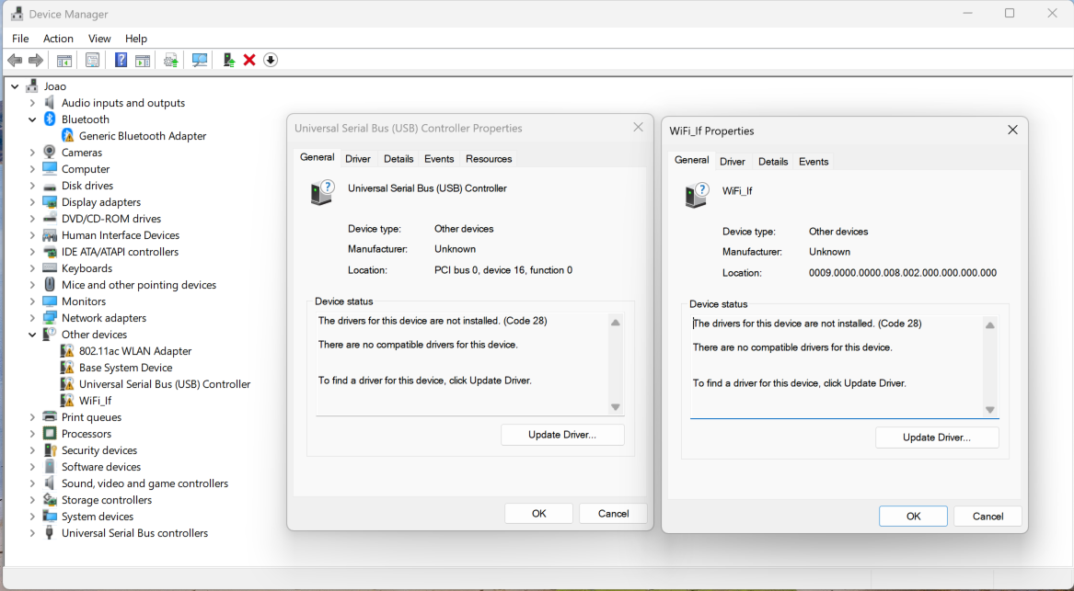
Task: Expand the Network adapters category
Action: [31, 318]
